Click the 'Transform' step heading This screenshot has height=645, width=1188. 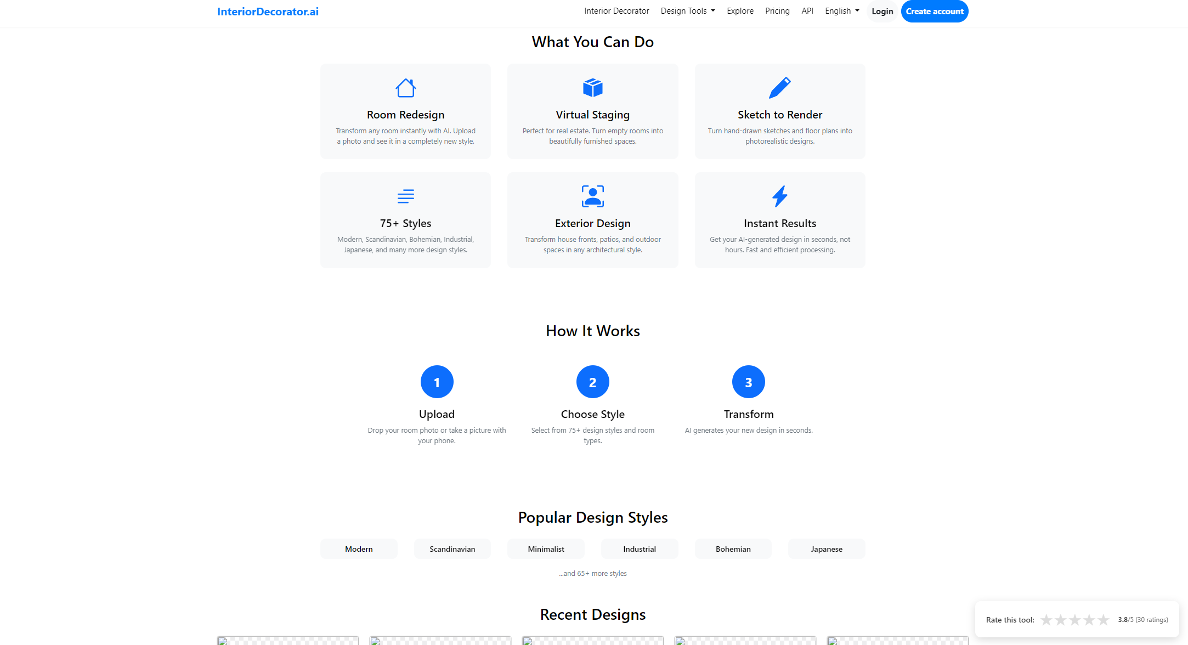748,414
